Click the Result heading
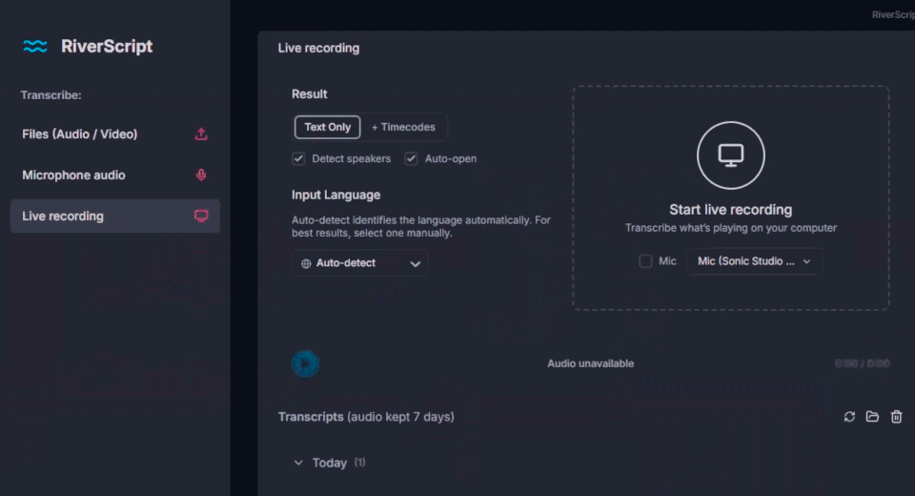Image resolution: width=915 pixels, height=496 pixels. click(x=309, y=94)
